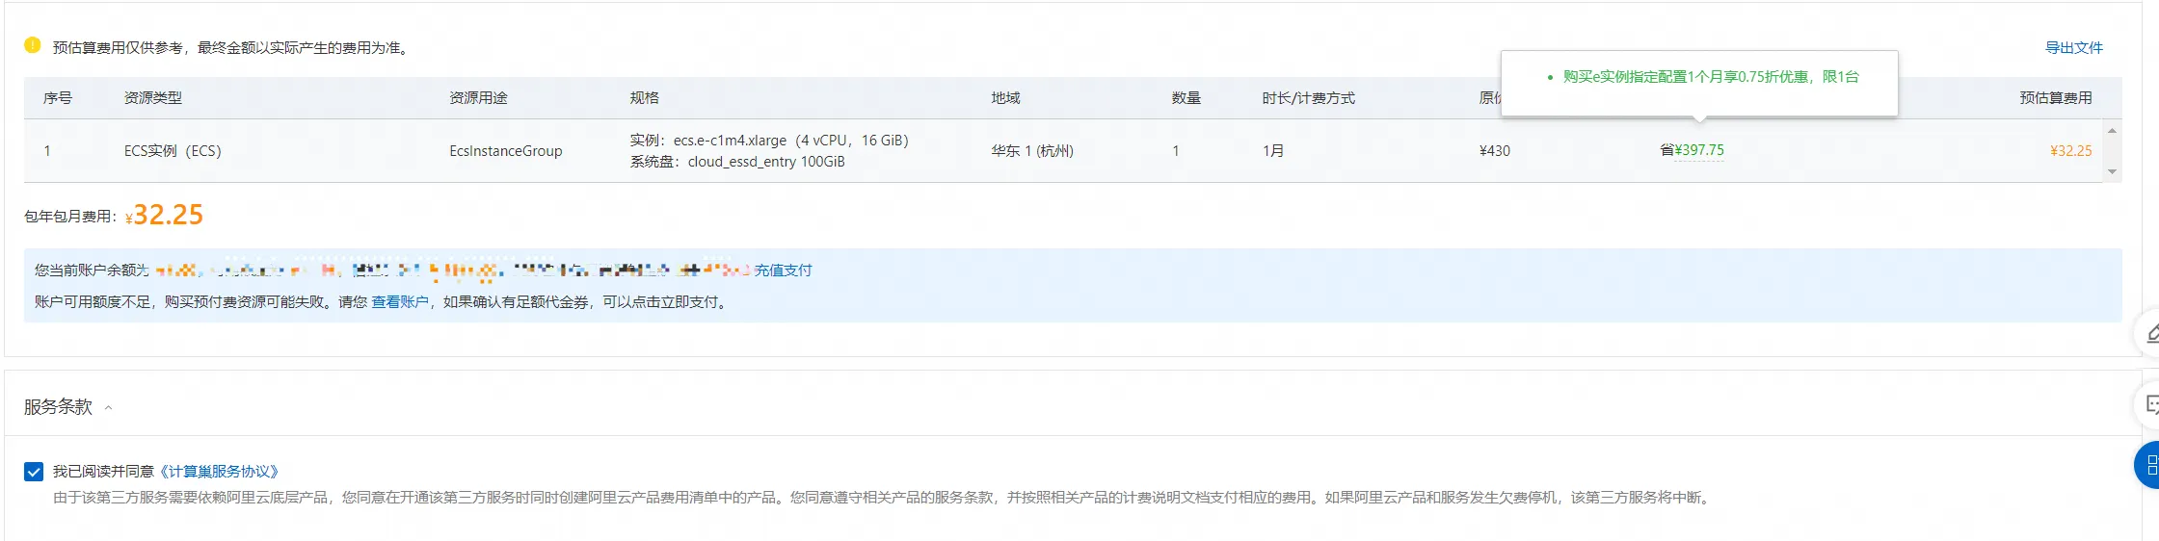This screenshot has height=541, width=2159.
Task: Open the 充值支付 recharge link
Action: point(783,270)
